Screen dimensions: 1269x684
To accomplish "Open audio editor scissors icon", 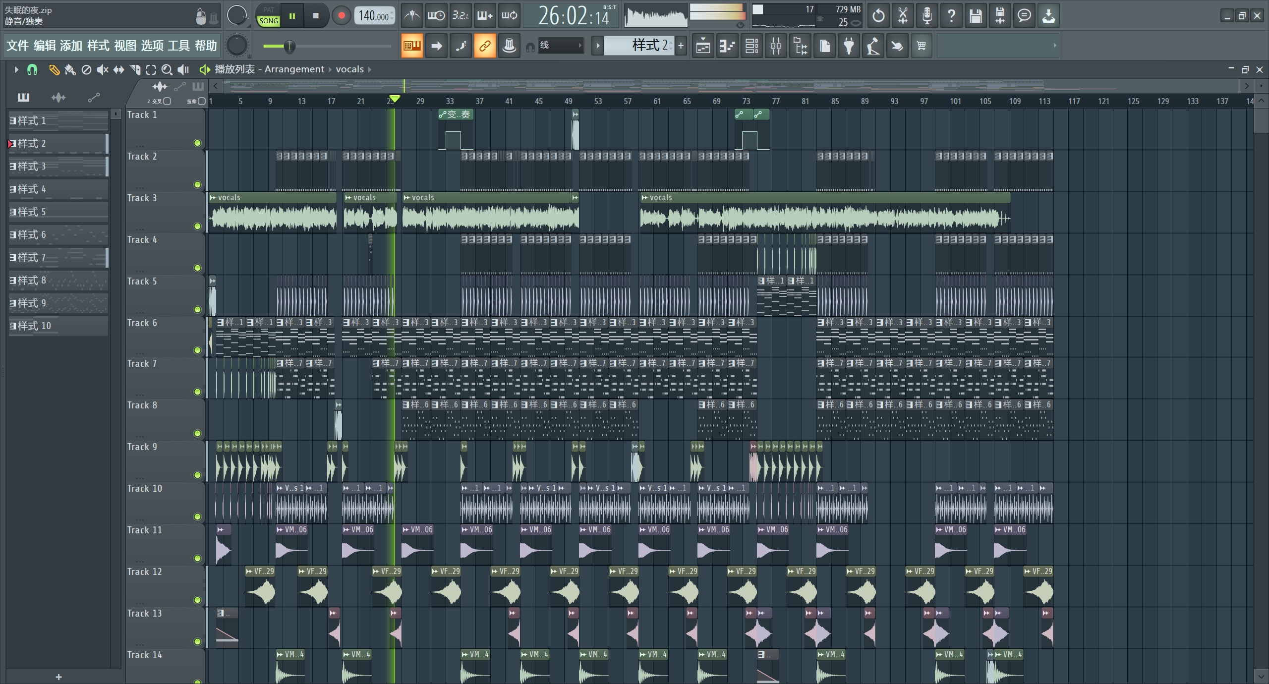I will coord(903,16).
